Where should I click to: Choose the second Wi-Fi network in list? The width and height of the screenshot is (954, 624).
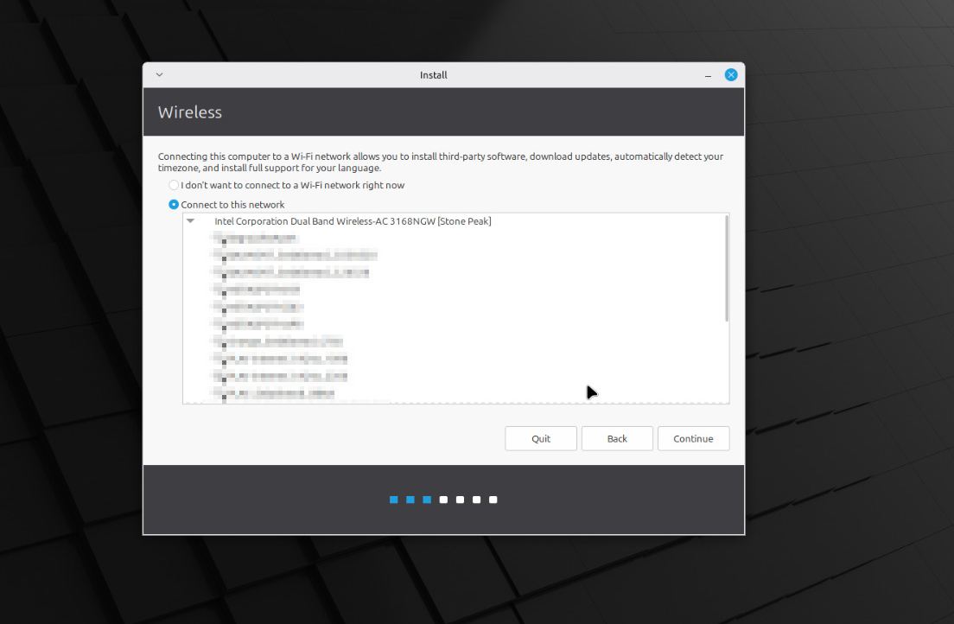tap(296, 255)
